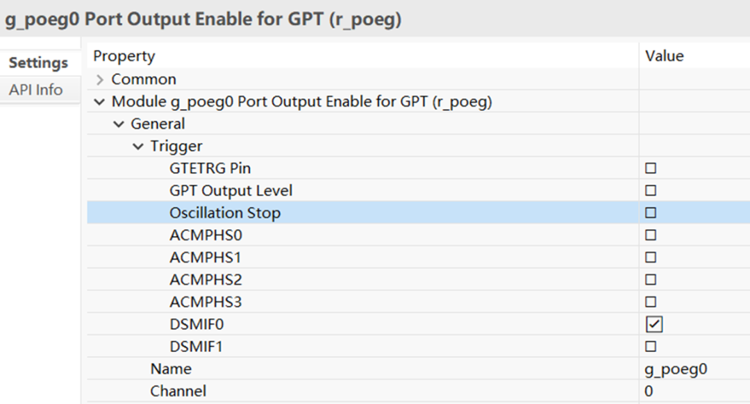Screen dimensions: 750x404
Task: Select the Property column header
Action: tap(124, 56)
